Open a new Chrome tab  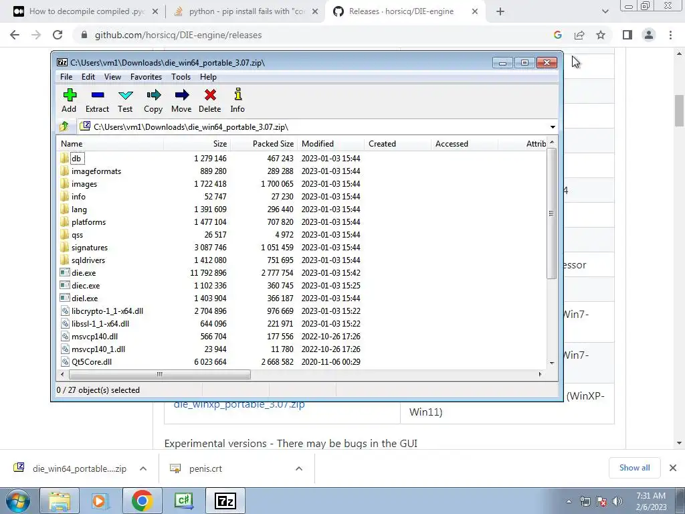click(x=500, y=12)
